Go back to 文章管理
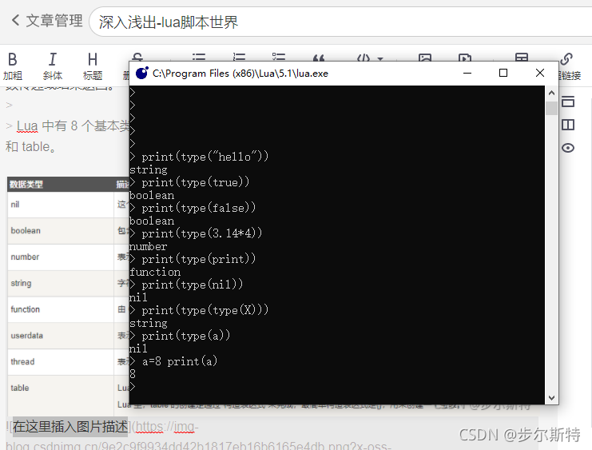The height and width of the screenshot is (450, 592). tap(46, 21)
